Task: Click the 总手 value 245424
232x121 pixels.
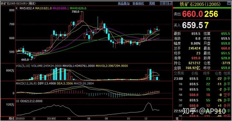Action: [x=194, y=48]
